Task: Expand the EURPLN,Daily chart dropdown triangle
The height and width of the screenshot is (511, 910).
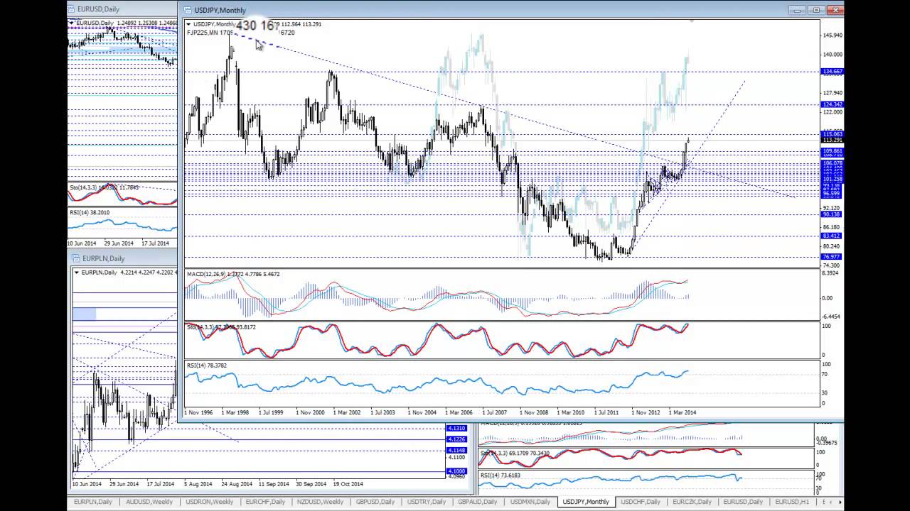Action: [77, 273]
